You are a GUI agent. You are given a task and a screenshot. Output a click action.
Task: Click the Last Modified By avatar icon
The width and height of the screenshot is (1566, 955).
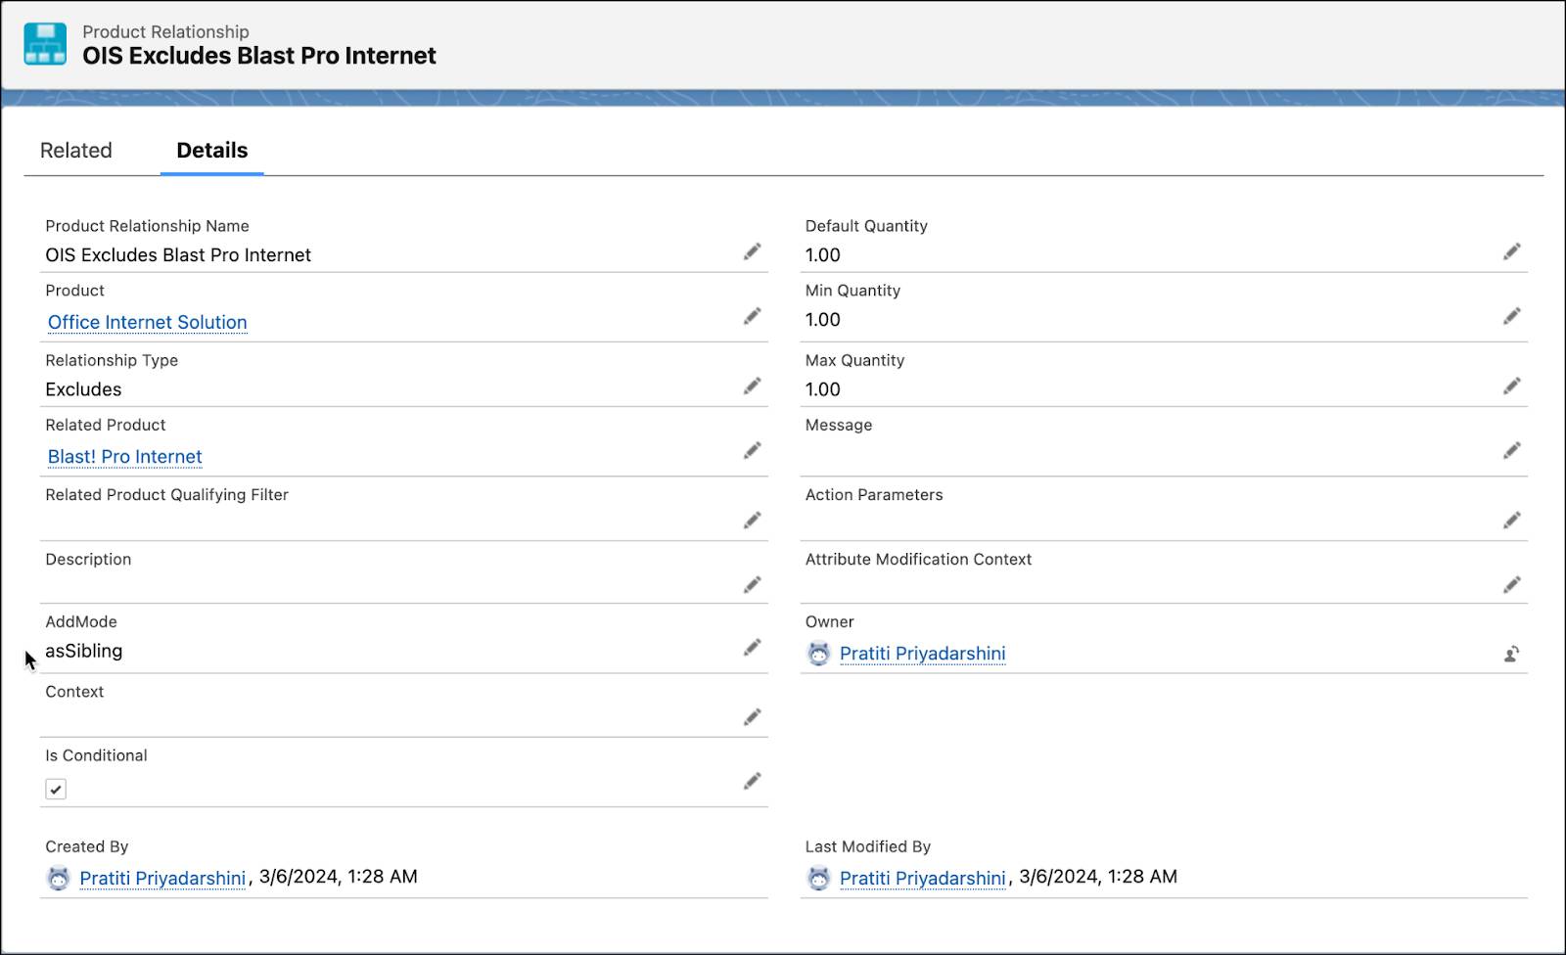(818, 878)
